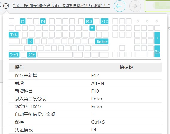Select the 新增科目 row

[x=85, y=91]
